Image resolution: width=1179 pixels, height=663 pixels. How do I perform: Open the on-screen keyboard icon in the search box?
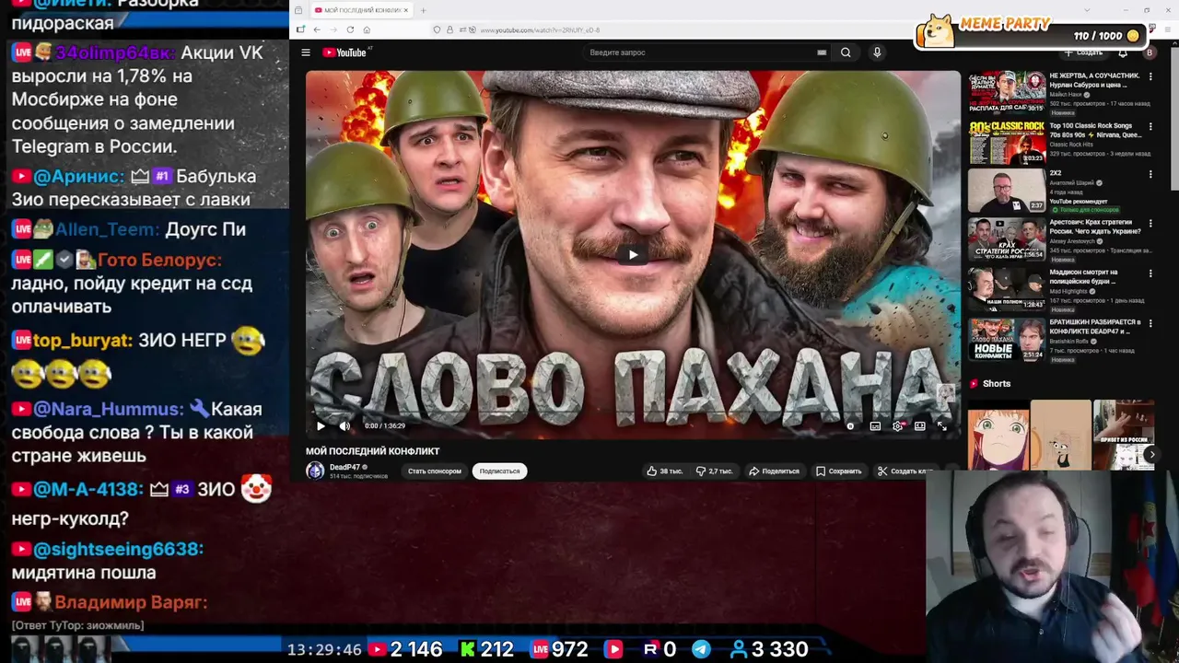[x=822, y=52]
